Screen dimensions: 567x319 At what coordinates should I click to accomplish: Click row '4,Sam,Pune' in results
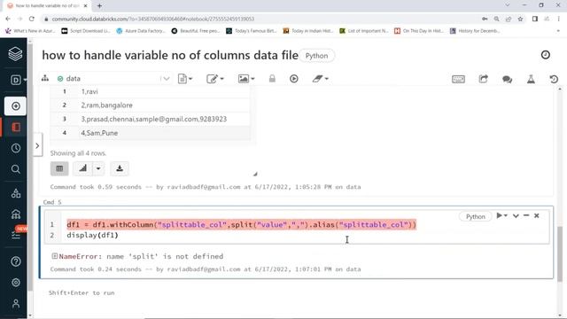pyautogui.click(x=150, y=133)
